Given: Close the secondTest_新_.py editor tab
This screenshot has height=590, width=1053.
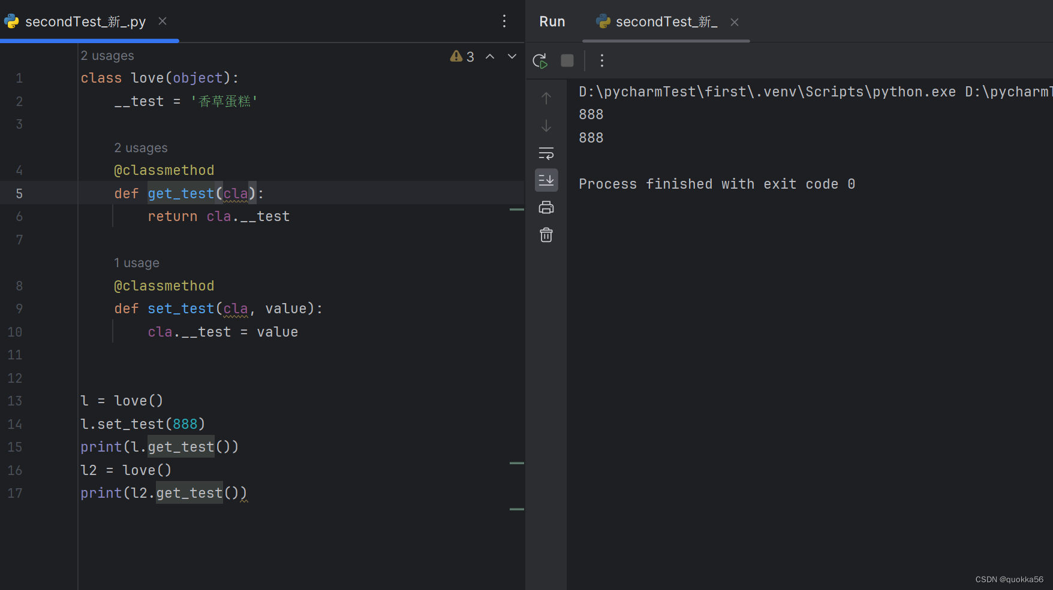Looking at the screenshot, I should (x=163, y=21).
